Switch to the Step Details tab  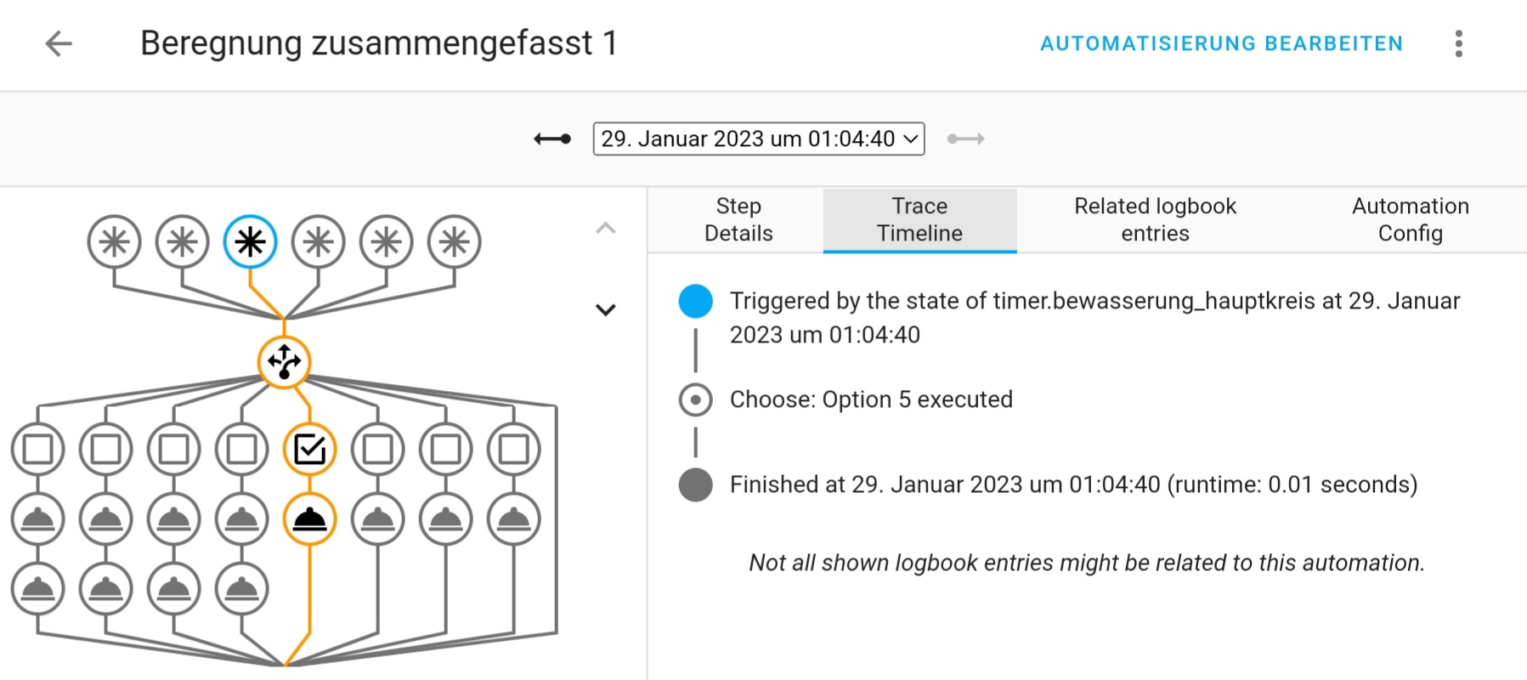tap(738, 219)
